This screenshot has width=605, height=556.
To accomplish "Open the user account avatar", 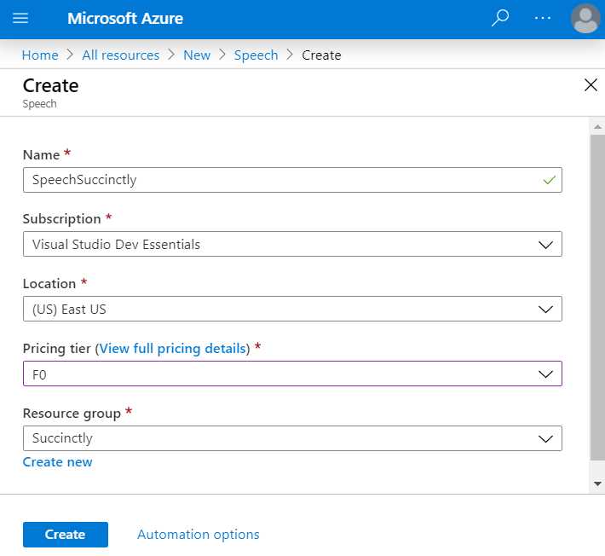I will click(585, 19).
